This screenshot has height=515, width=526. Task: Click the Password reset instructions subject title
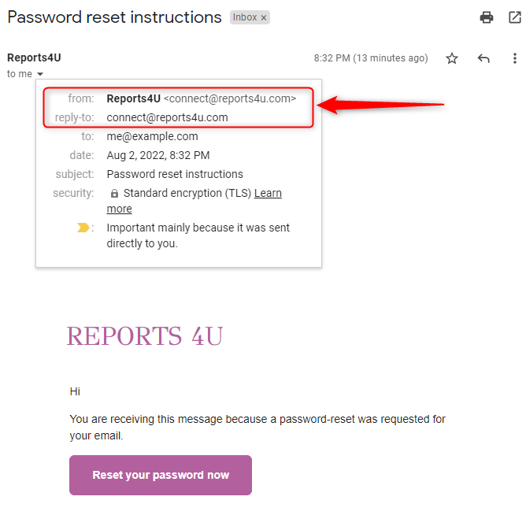point(114,17)
